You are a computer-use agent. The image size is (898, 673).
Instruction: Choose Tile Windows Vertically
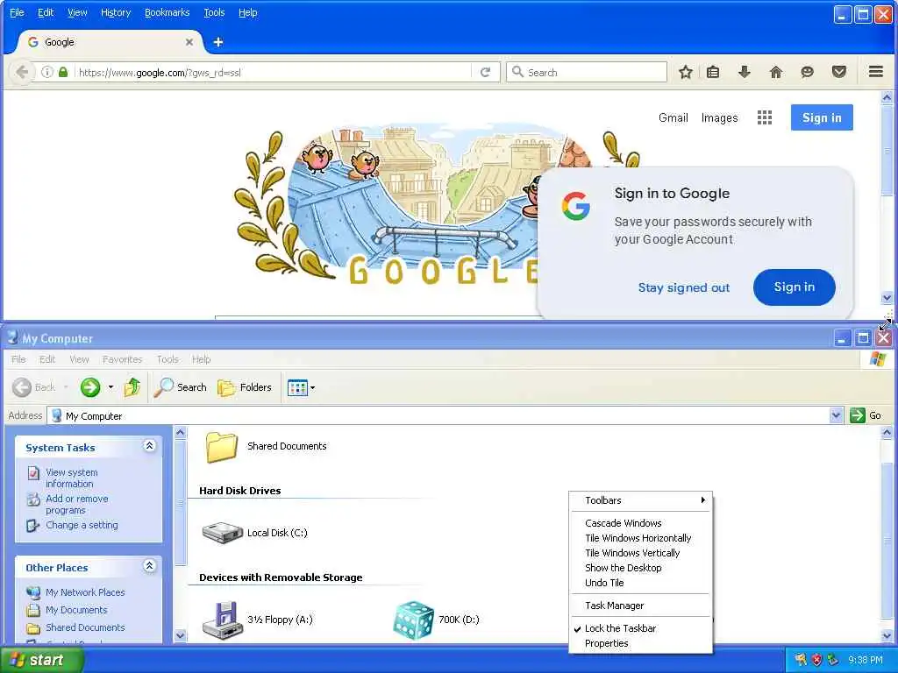pos(640,553)
